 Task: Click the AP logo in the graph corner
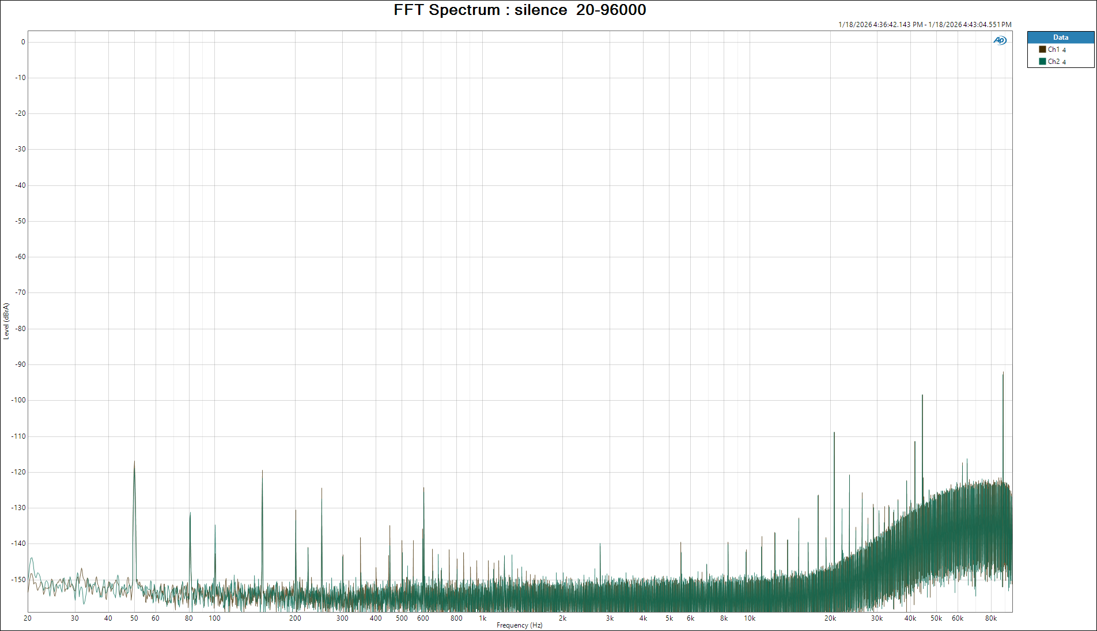[x=1000, y=40]
